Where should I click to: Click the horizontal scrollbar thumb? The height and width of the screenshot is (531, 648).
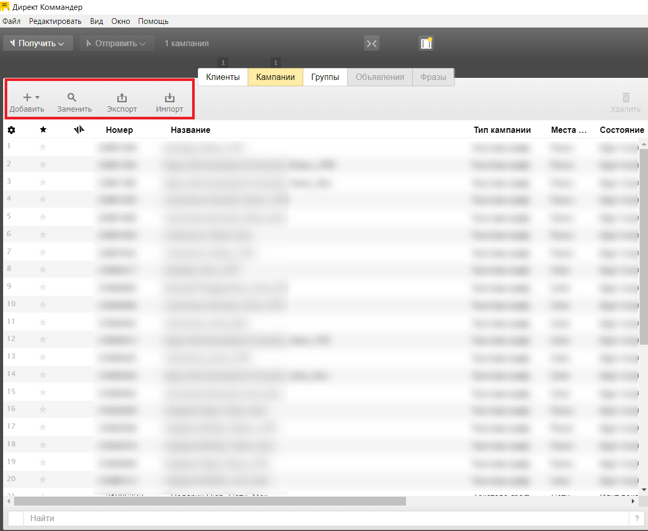click(x=210, y=501)
